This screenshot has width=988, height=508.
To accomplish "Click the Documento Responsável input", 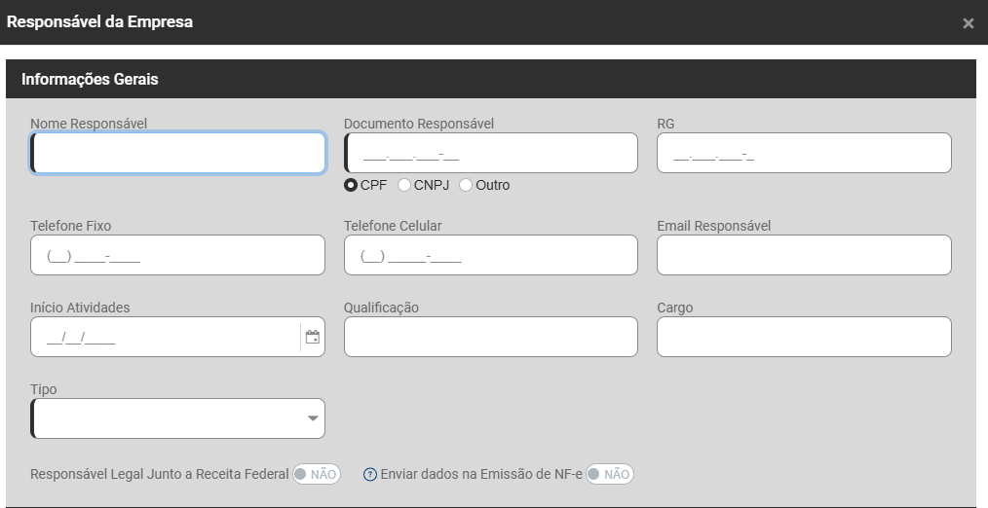I will (x=491, y=153).
